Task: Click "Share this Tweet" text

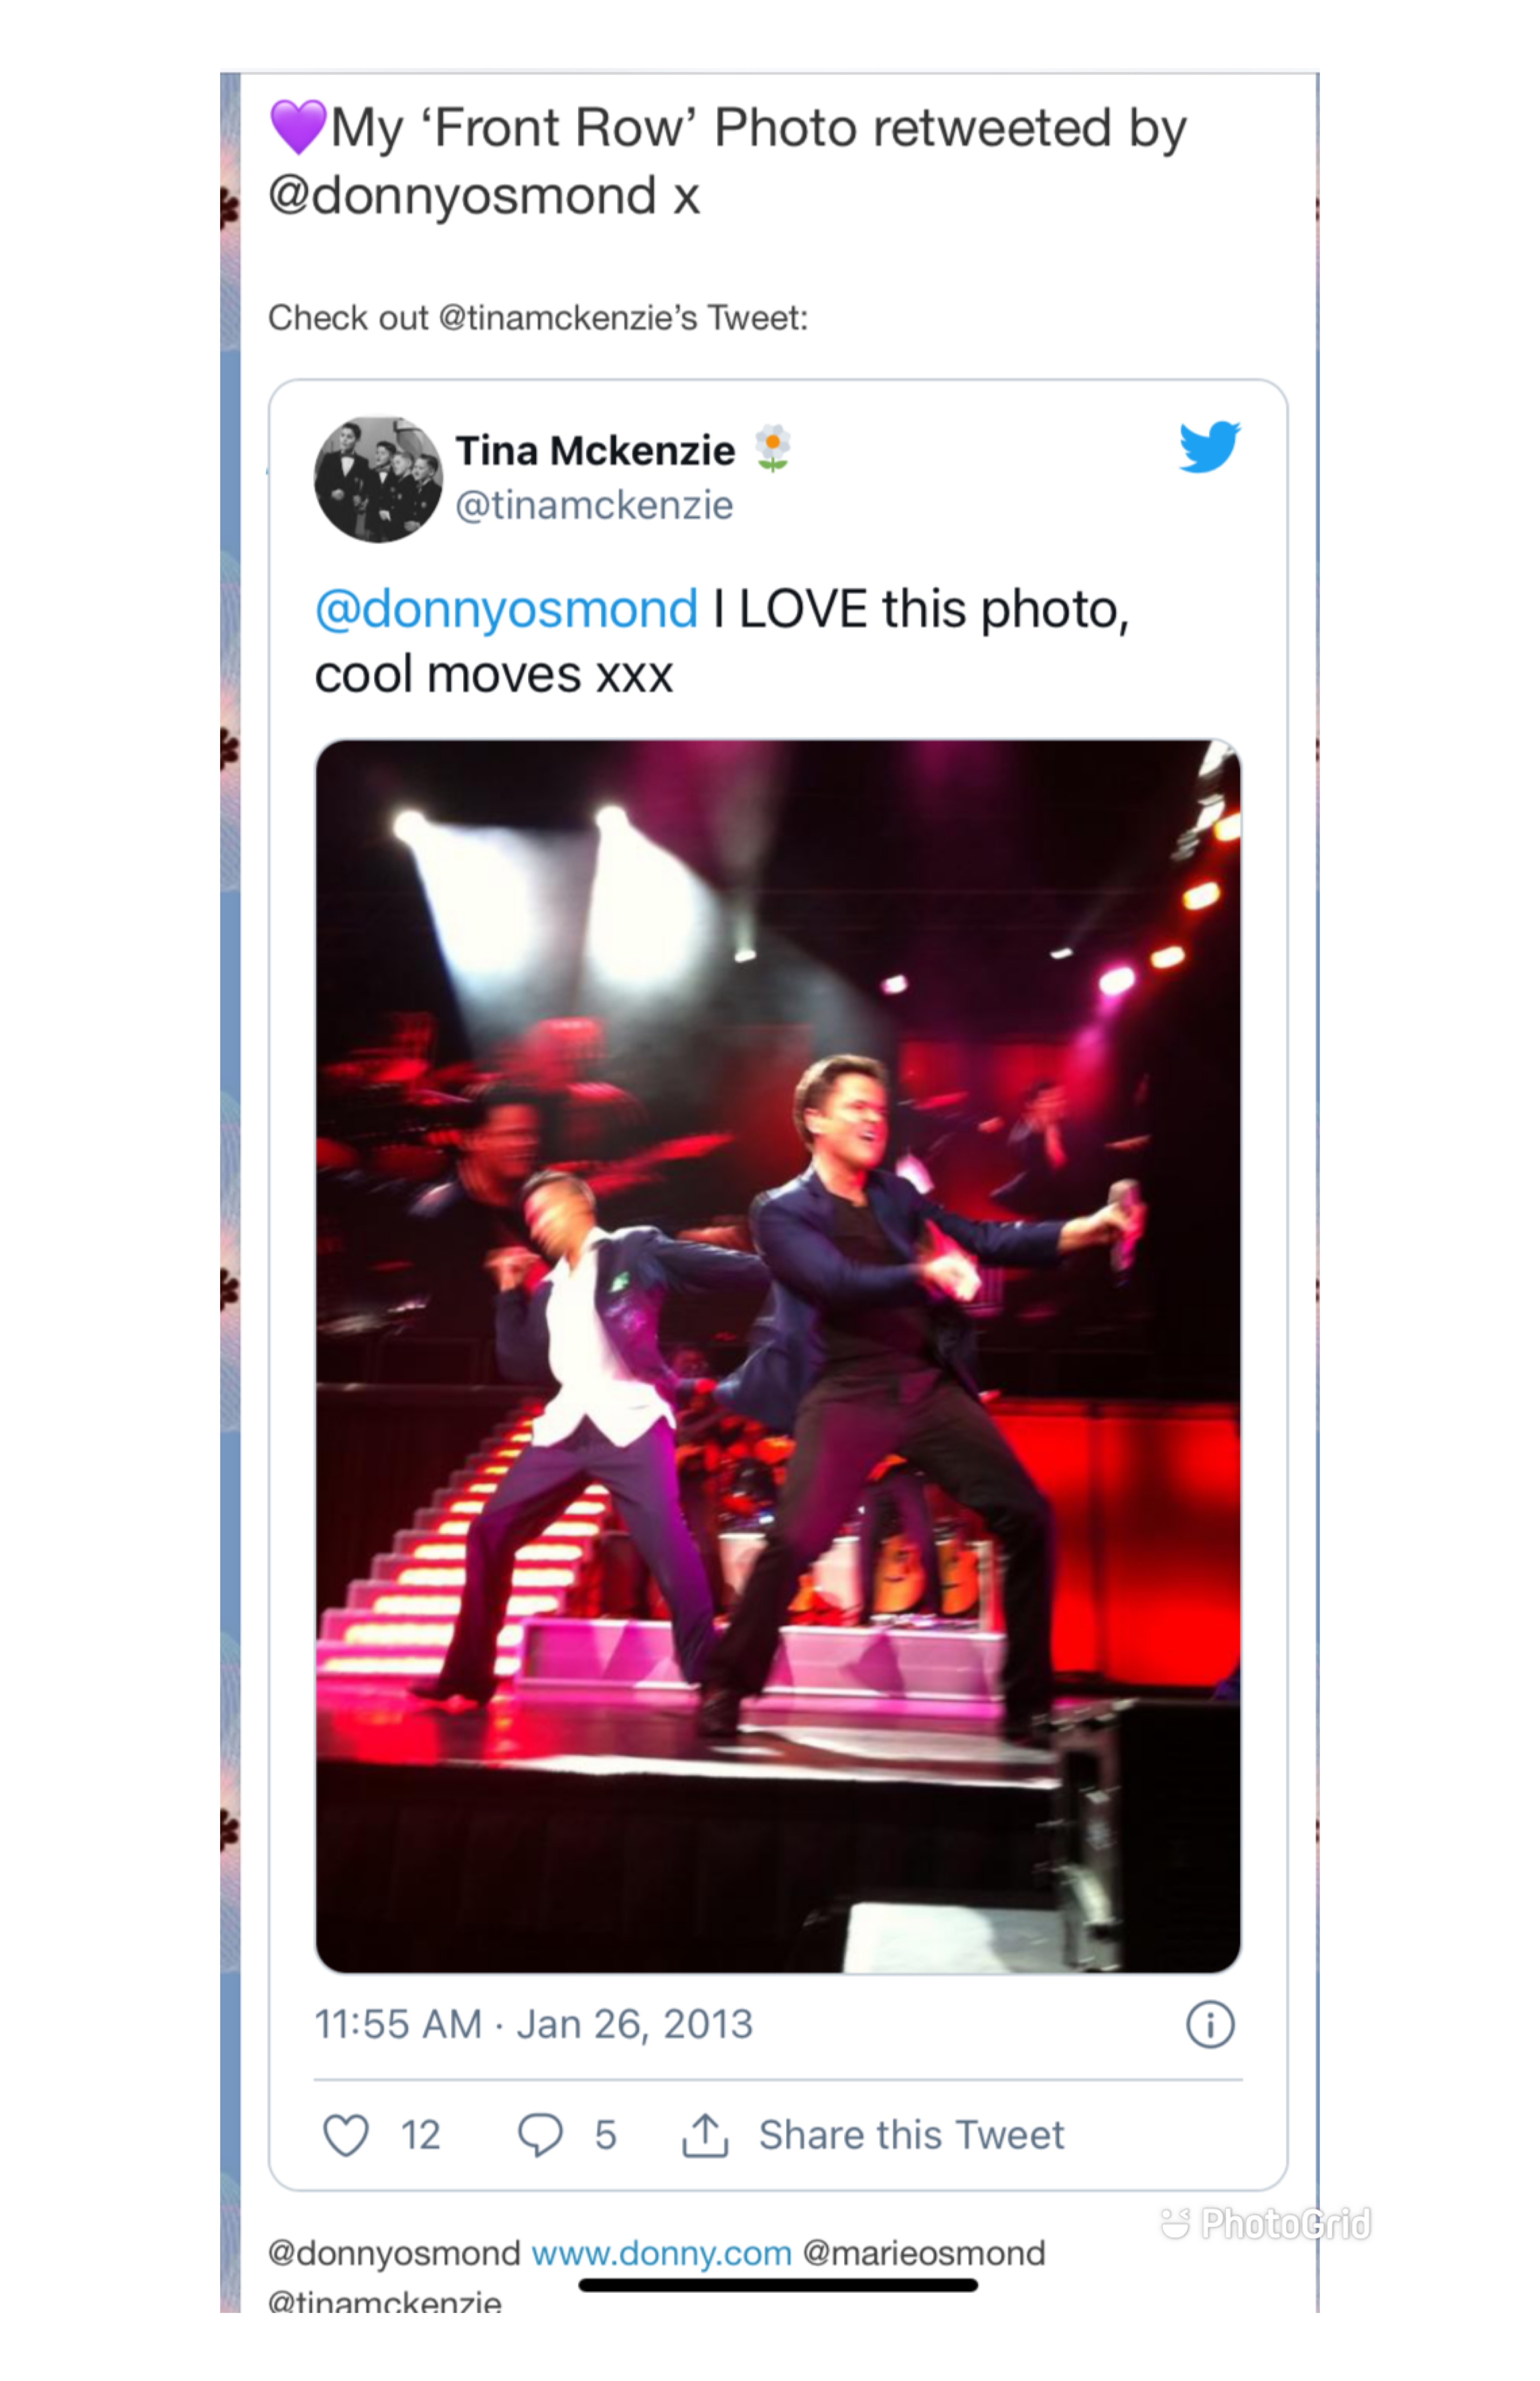Action: point(911,2135)
